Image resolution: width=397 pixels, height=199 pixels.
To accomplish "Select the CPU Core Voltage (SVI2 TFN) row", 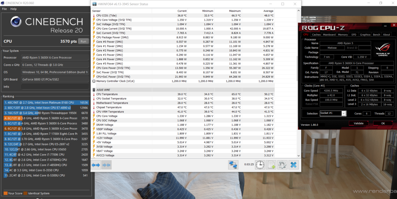I will (183, 20).
